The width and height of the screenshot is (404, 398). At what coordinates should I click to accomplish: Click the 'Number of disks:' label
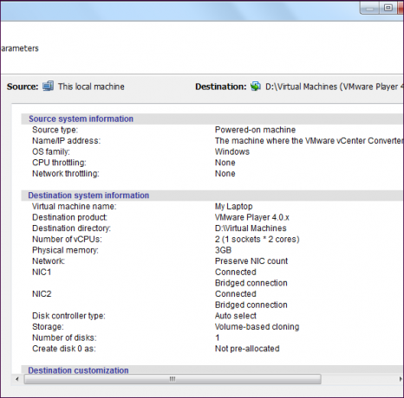coord(64,338)
